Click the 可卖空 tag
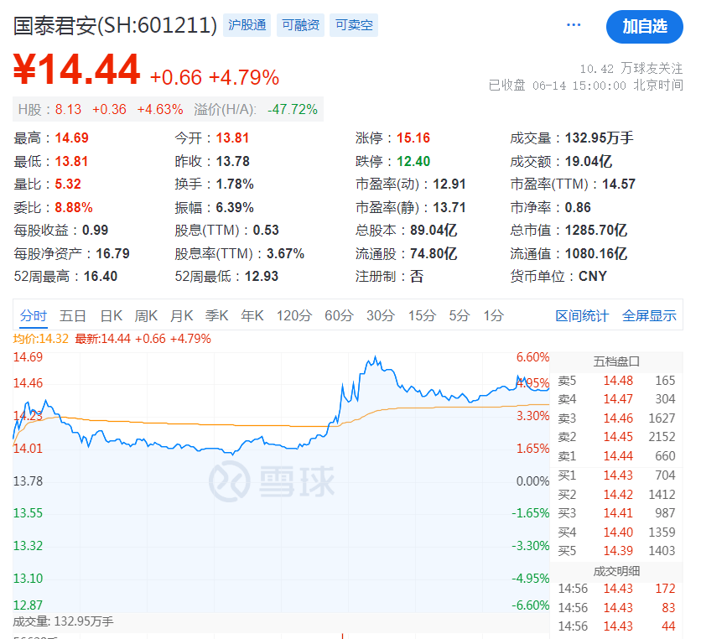Image resolution: width=701 pixels, height=639 pixels. [354, 25]
